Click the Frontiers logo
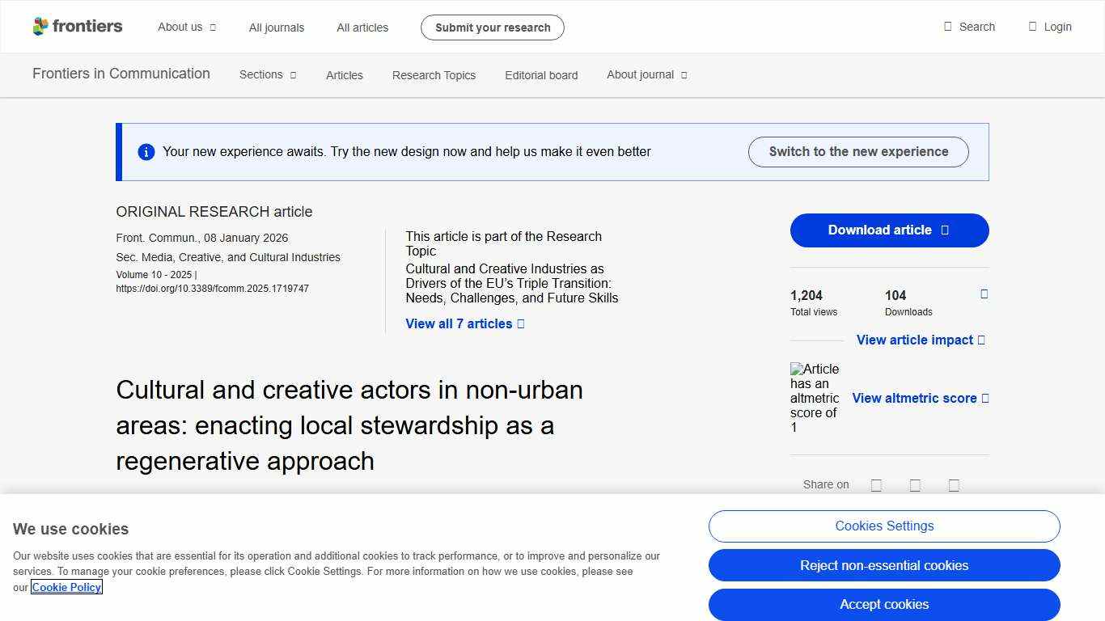Viewport: 1105px width, 621px height. pyautogui.click(x=77, y=26)
